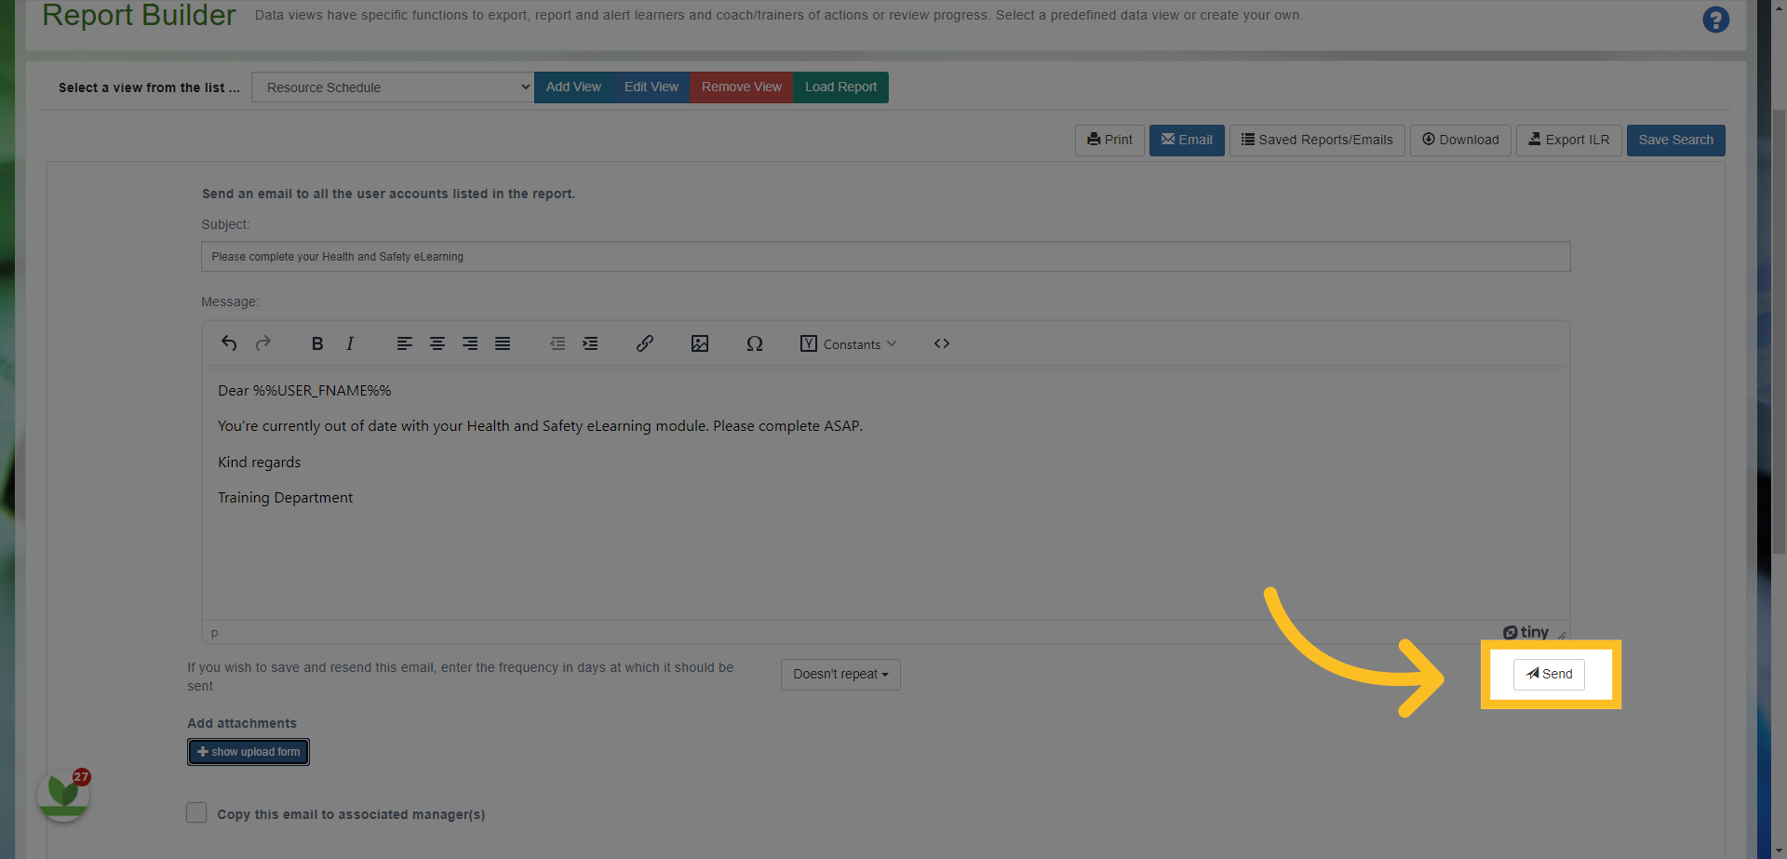1787x859 pixels.
Task: Center-align the message text
Action: (x=437, y=343)
